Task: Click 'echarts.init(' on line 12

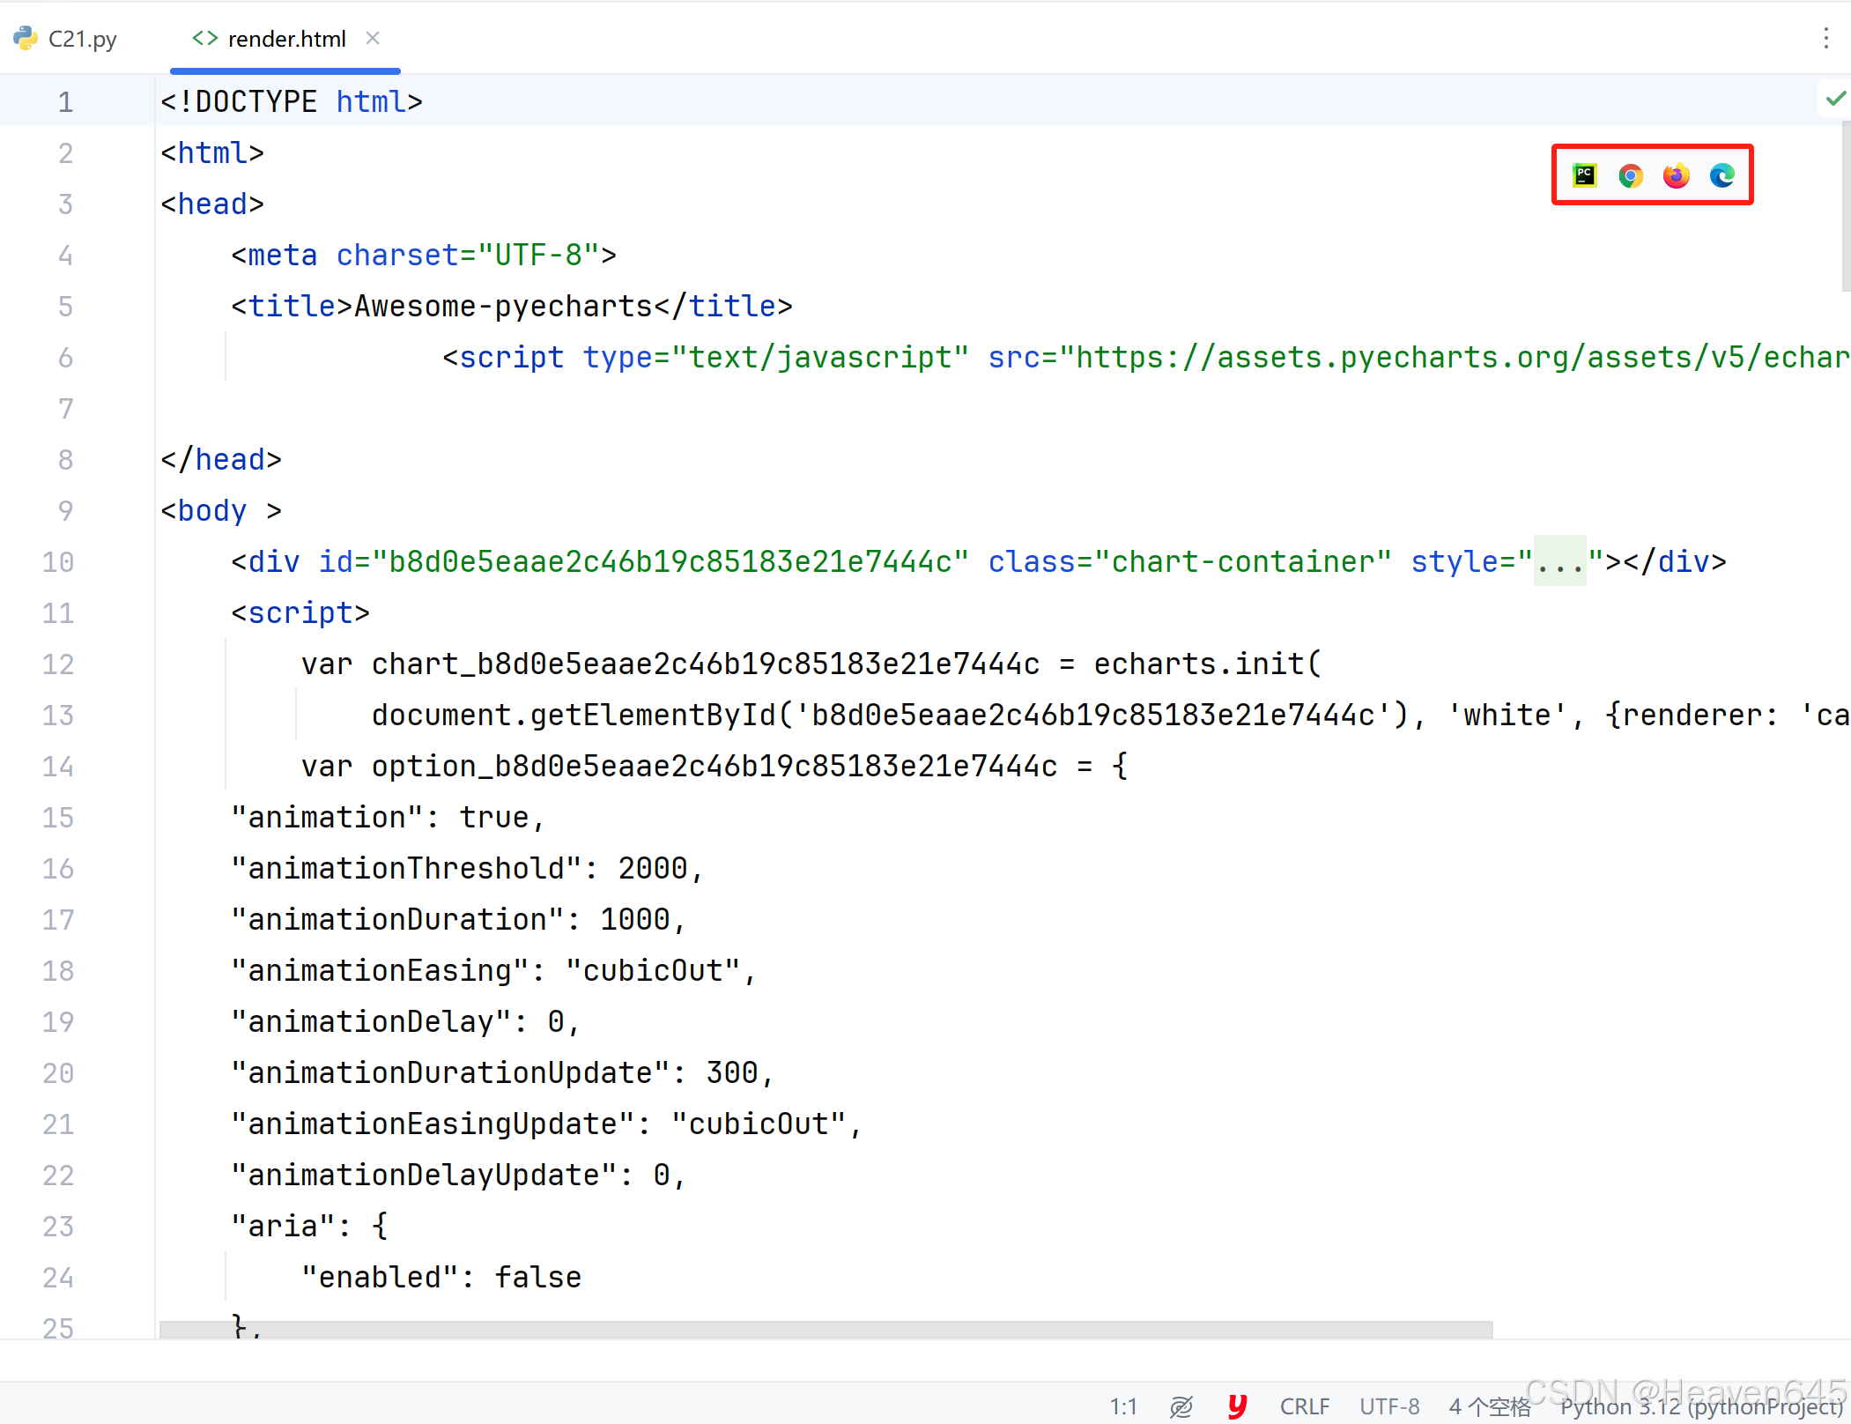Action: pyautogui.click(x=1208, y=664)
